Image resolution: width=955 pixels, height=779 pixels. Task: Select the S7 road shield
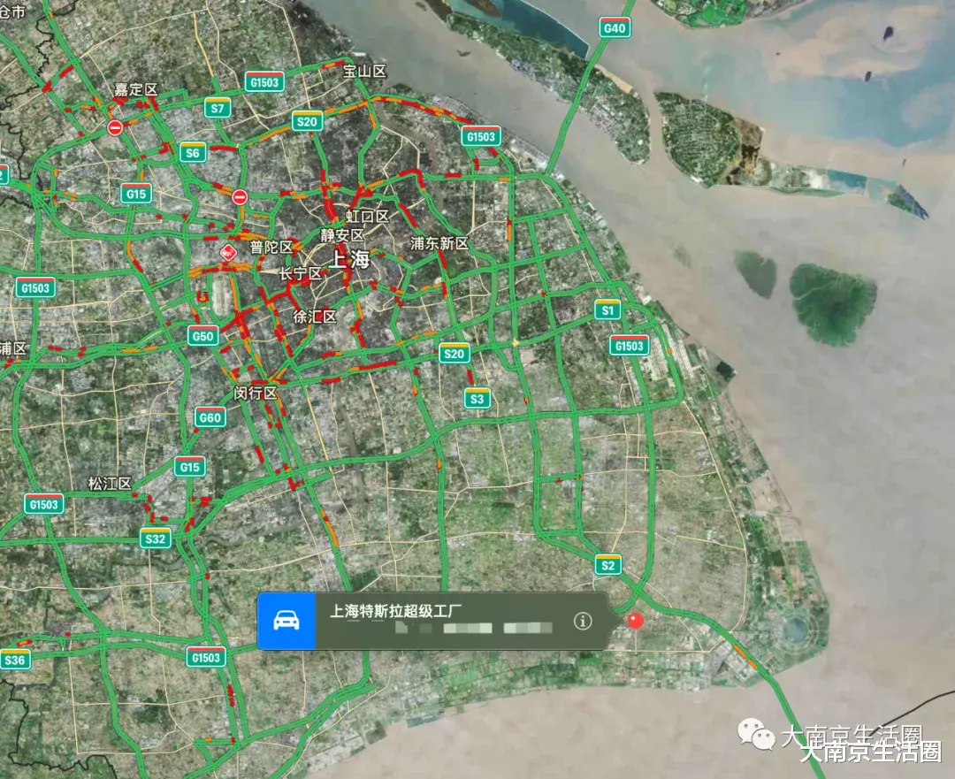(218, 108)
